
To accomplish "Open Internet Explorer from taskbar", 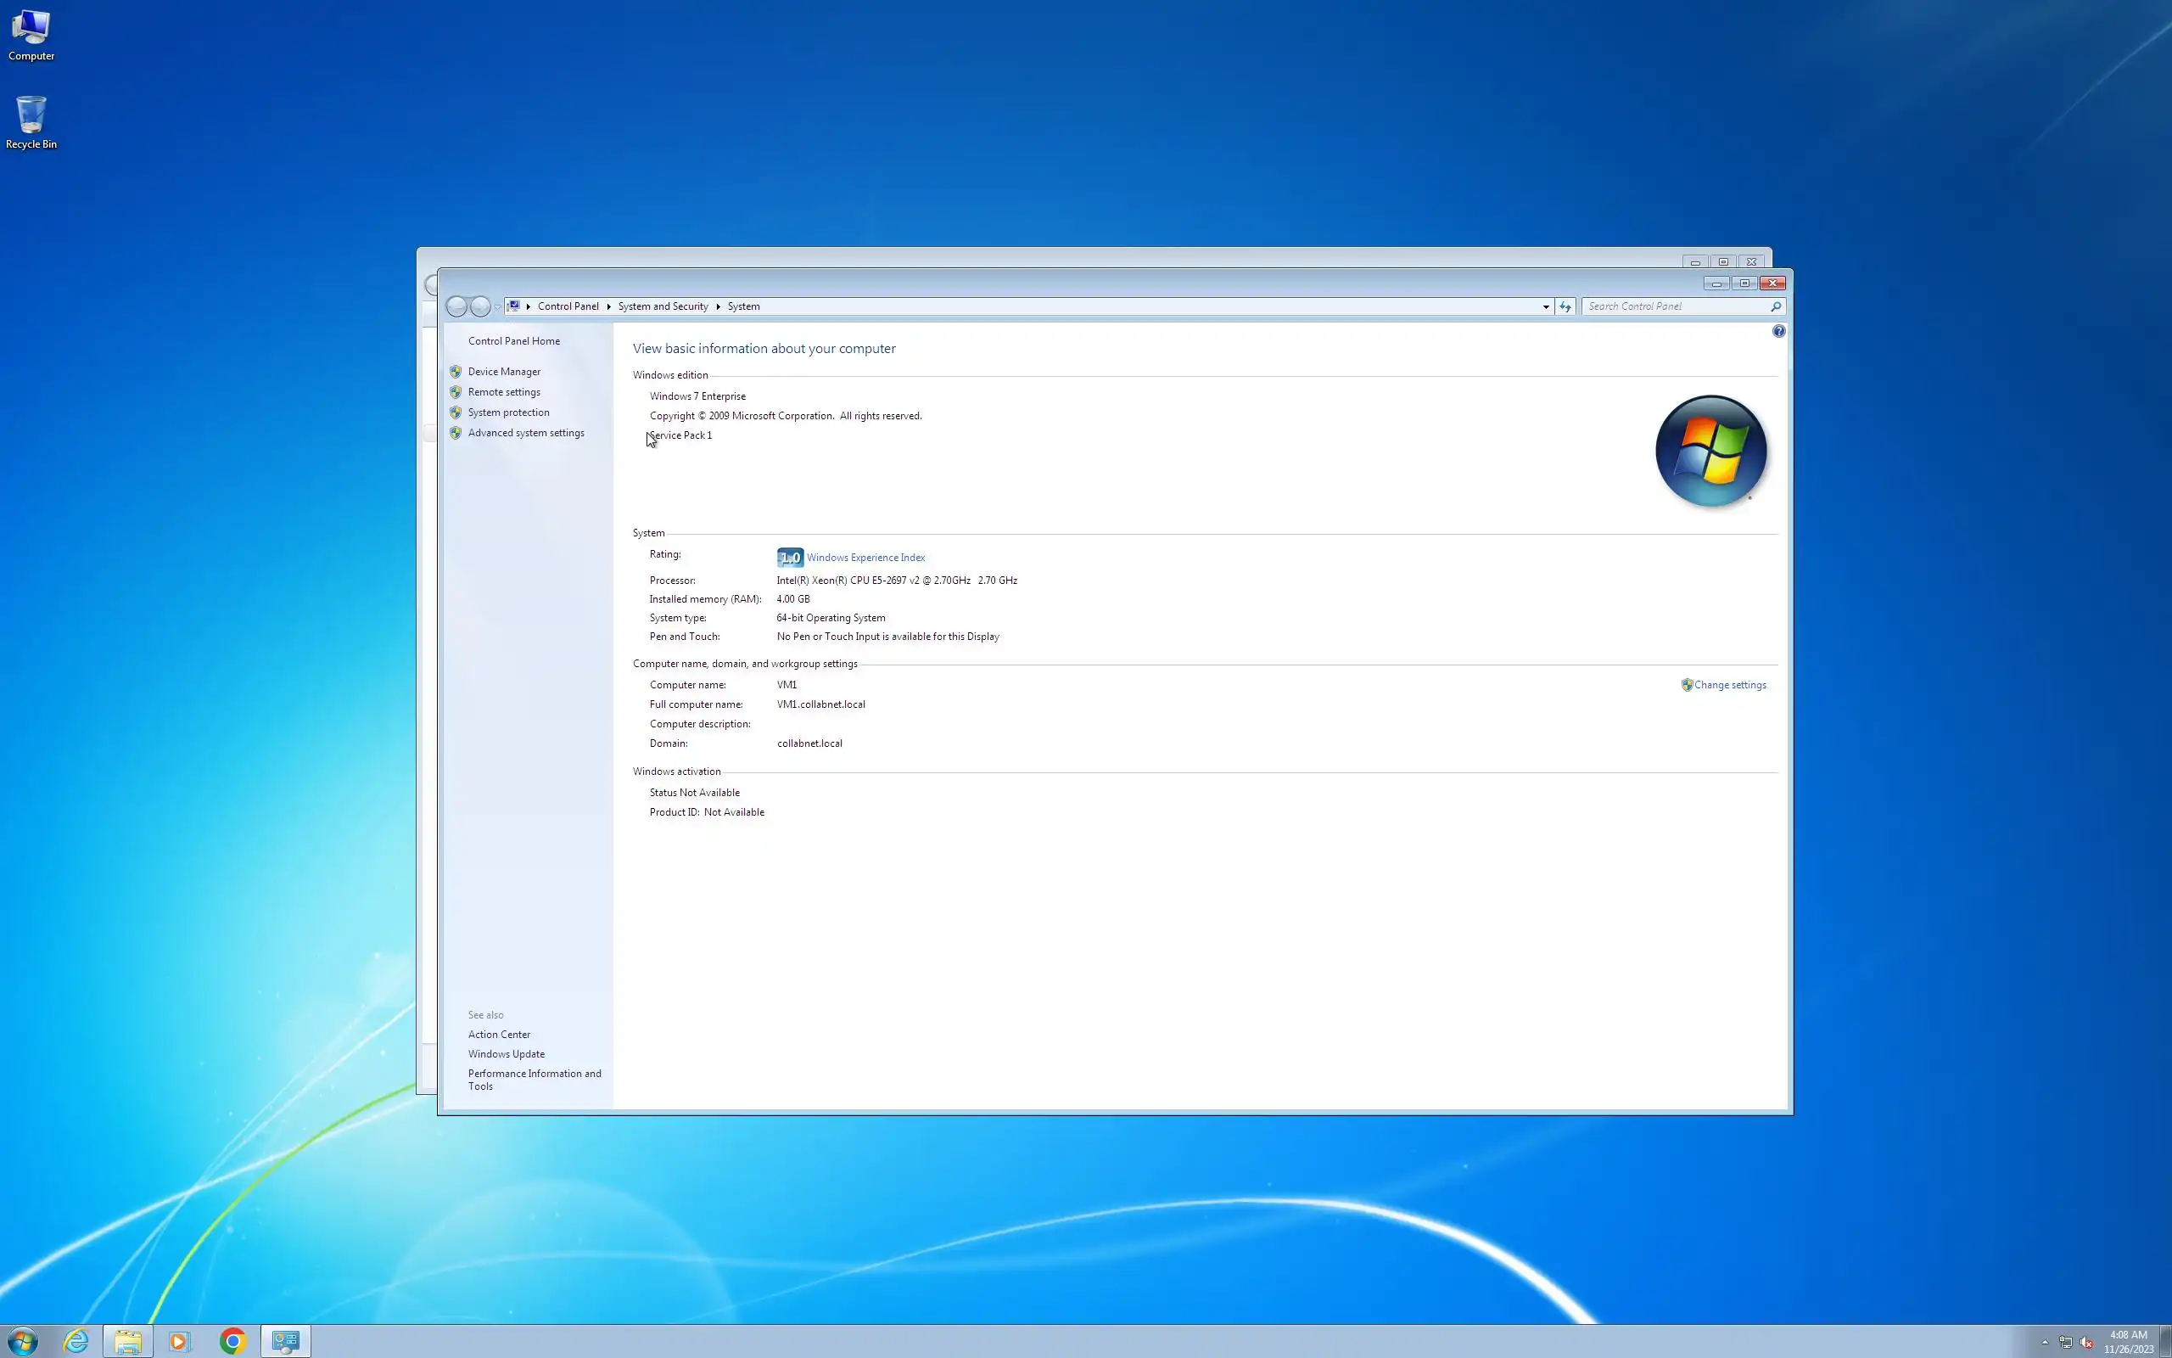I will pos(76,1341).
